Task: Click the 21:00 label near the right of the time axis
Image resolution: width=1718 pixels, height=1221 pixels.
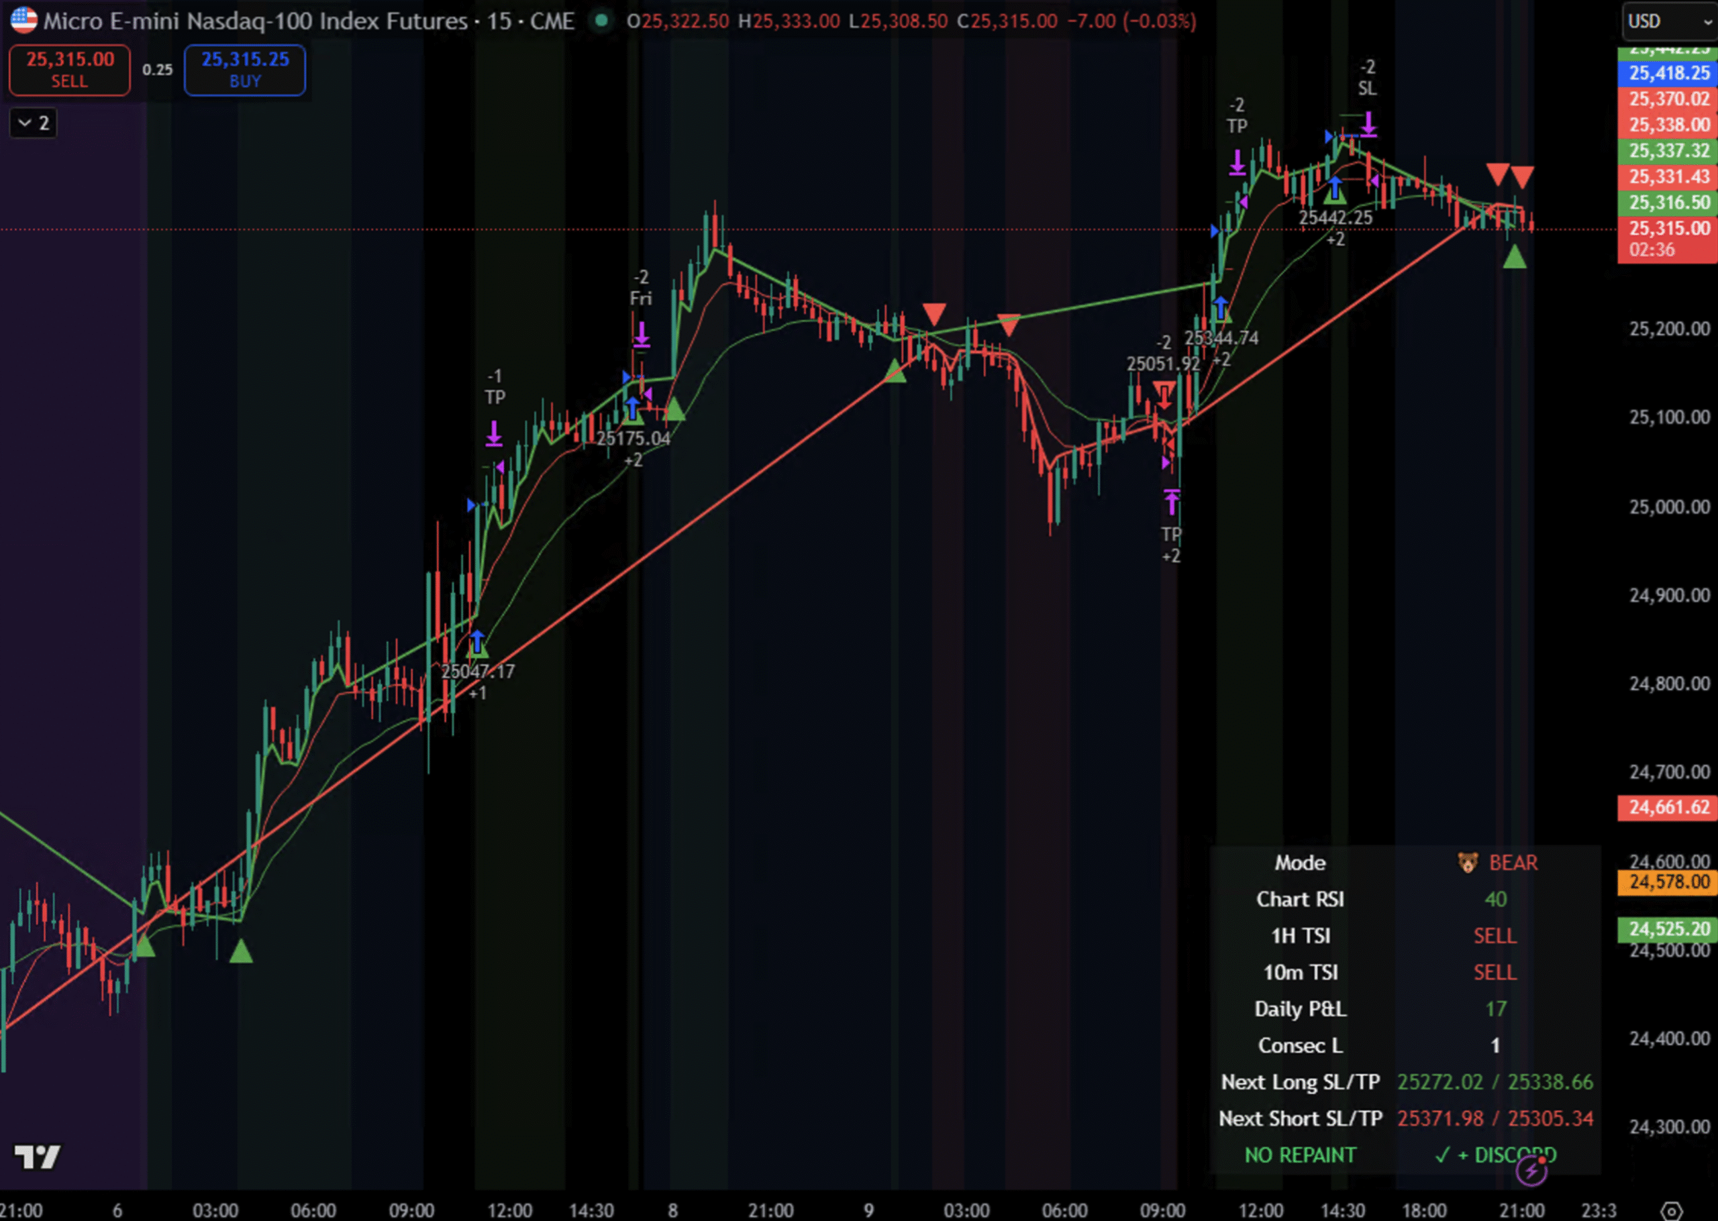Action: coord(1521,1210)
